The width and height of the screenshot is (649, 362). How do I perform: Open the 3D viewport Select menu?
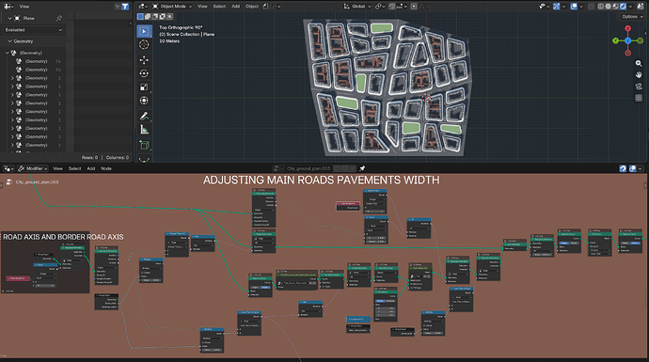click(219, 7)
